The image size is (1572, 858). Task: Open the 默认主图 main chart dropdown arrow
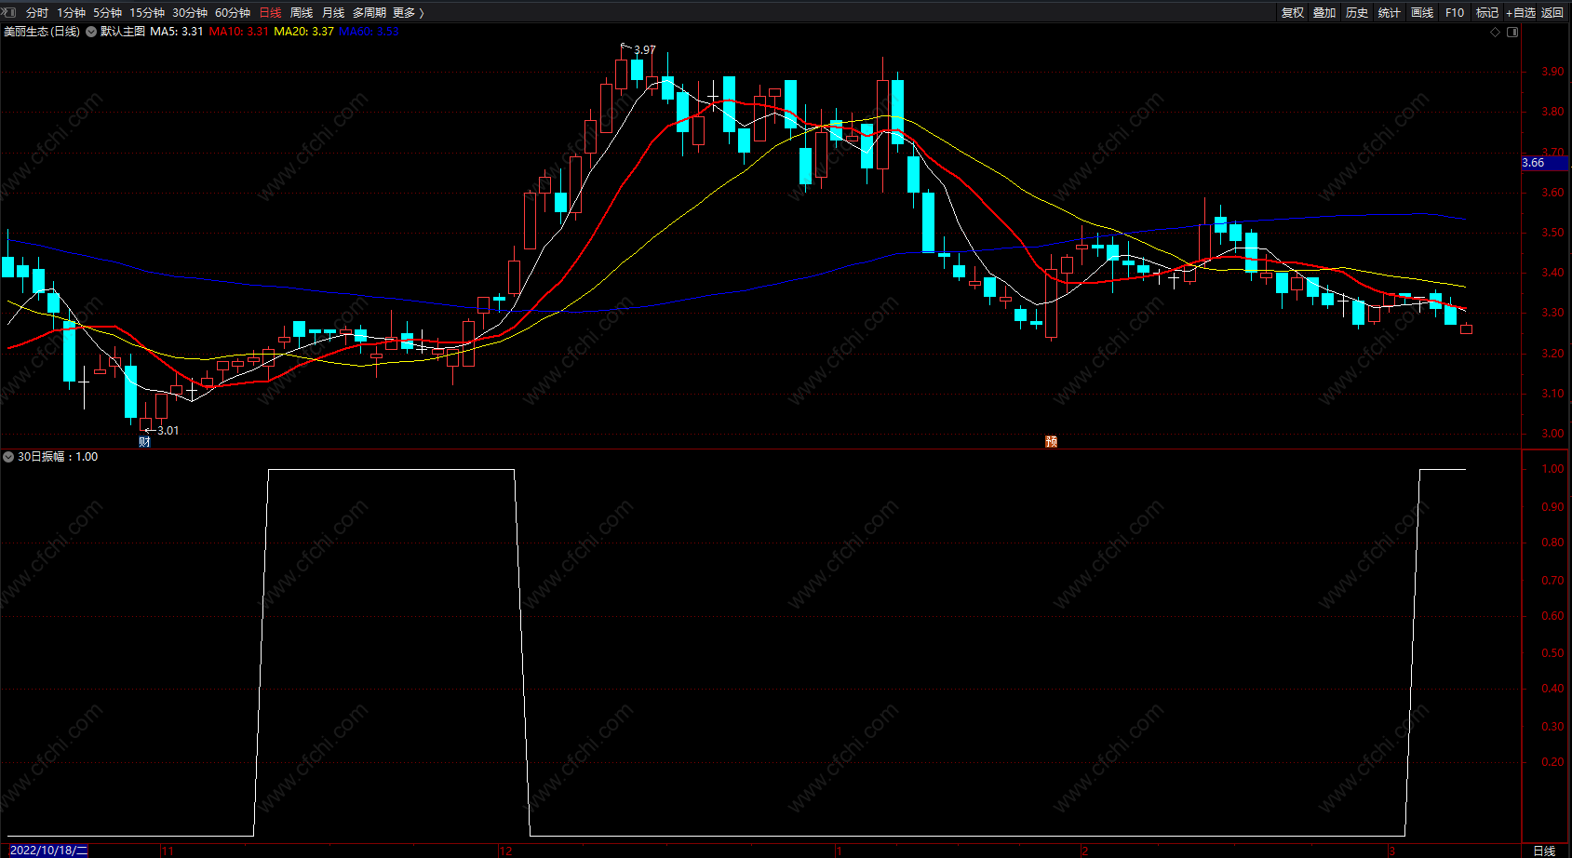[91, 32]
